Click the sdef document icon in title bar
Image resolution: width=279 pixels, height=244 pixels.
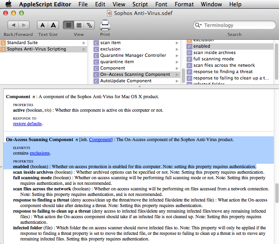pyautogui.click(x=109, y=13)
